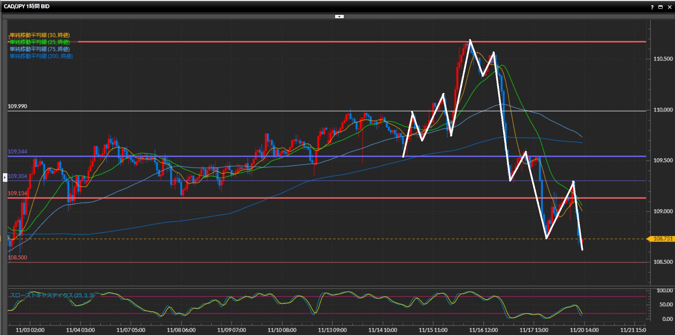Expand the left side panel arrow
Screen dimensions: 675x335
coord(5,177)
